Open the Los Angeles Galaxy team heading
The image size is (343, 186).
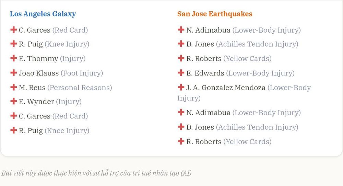click(x=43, y=14)
